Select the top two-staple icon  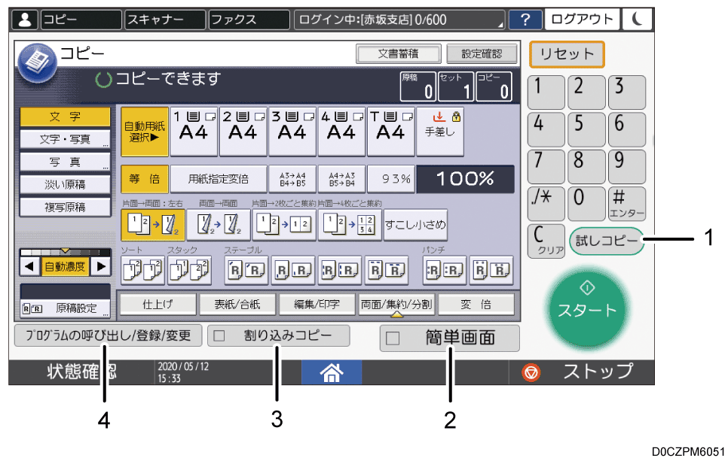click(387, 270)
